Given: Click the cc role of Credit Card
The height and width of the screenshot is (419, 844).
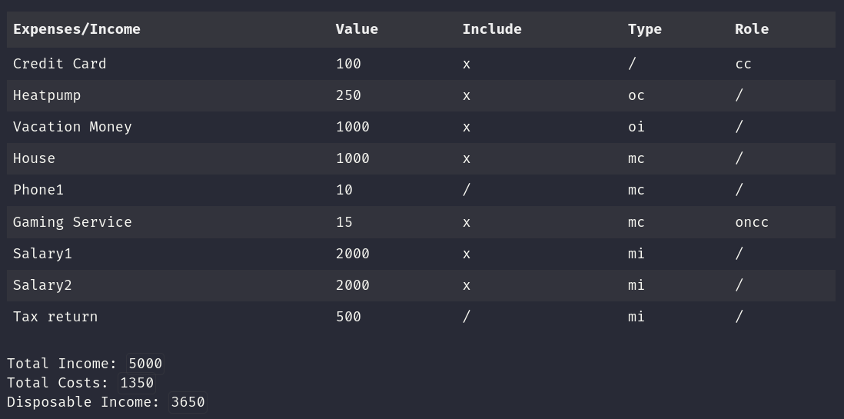Looking at the screenshot, I should coord(743,64).
